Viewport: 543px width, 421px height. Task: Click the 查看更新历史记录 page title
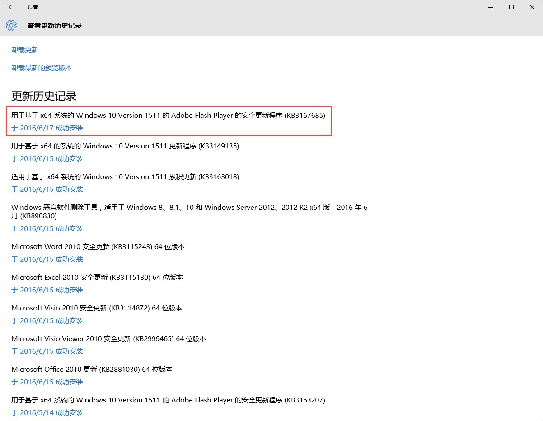55,25
